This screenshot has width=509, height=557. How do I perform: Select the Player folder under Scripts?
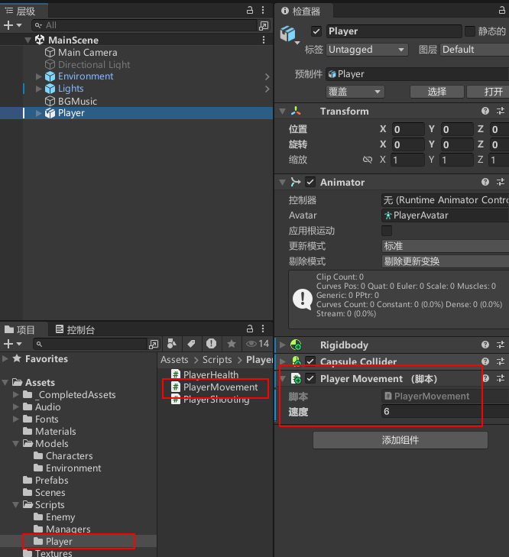pyautogui.click(x=53, y=542)
